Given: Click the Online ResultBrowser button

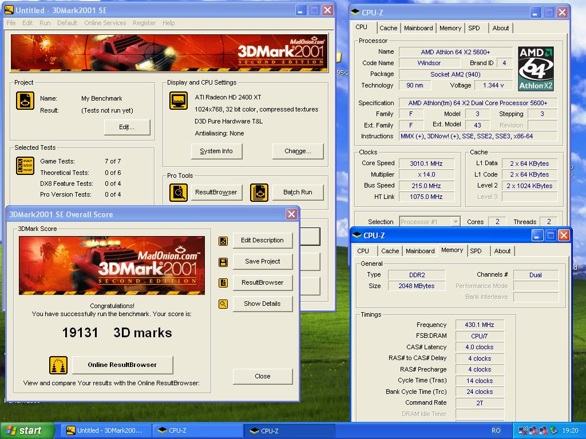Looking at the screenshot, I should [122, 365].
